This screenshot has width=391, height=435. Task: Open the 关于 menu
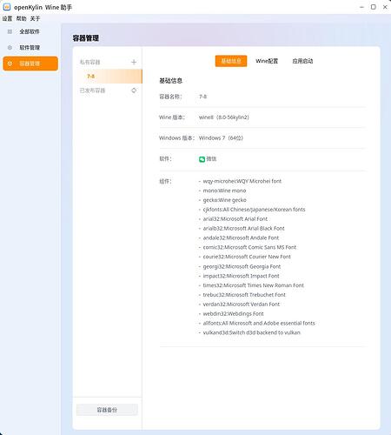point(35,19)
